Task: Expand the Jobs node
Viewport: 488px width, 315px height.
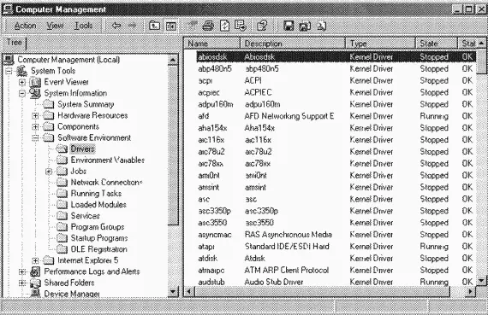Action: coord(49,172)
